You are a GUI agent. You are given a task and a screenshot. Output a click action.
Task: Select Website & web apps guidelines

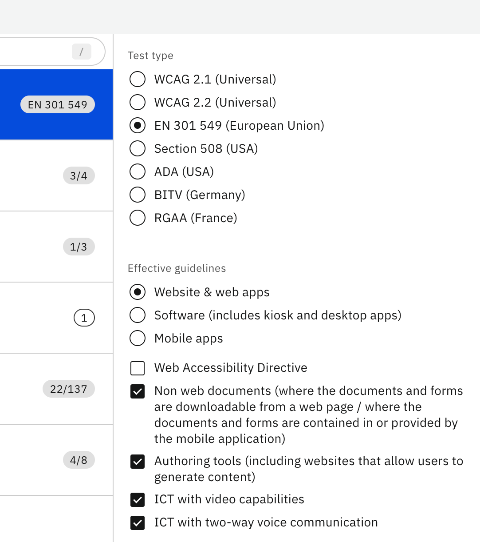tap(138, 292)
